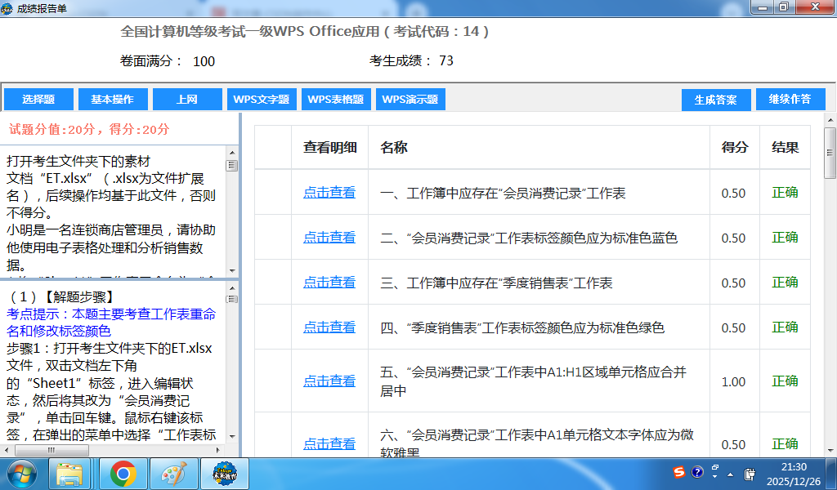Select the 正确 result for the A1:H1 merge row
The image size is (837, 490).
click(x=786, y=381)
